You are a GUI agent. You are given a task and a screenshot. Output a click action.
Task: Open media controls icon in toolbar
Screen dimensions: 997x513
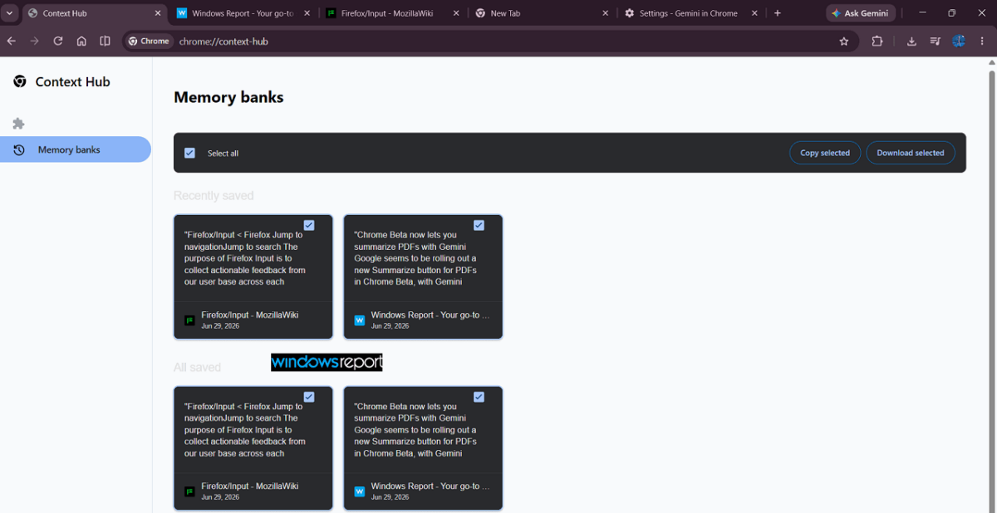pyautogui.click(x=936, y=41)
